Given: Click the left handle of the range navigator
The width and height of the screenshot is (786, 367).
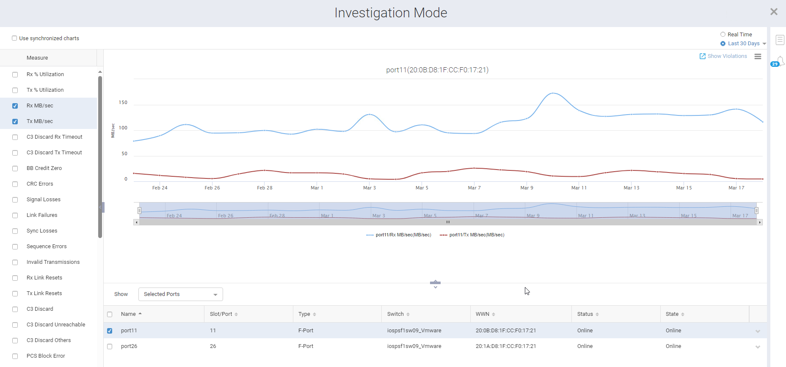Looking at the screenshot, I should pyautogui.click(x=139, y=211).
